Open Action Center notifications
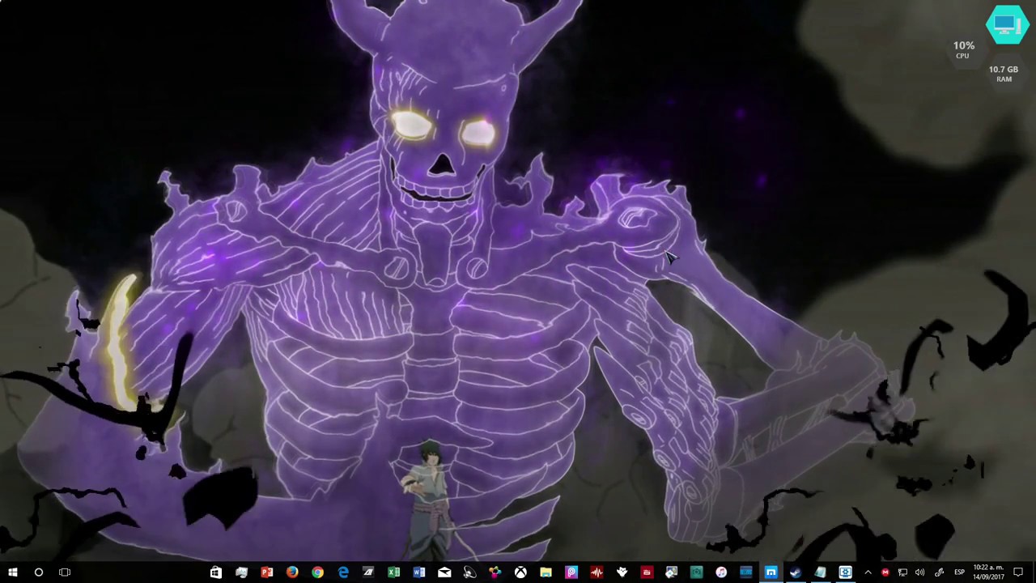Image resolution: width=1036 pixels, height=583 pixels. pos(1018,573)
